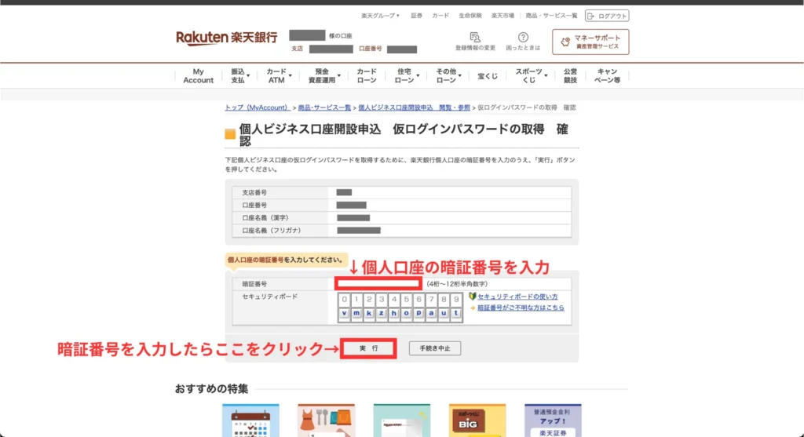The width and height of the screenshot is (804, 437).
Task: Expand the スポーツくじ navigation menu
Action: pyautogui.click(x=530, y=76)
